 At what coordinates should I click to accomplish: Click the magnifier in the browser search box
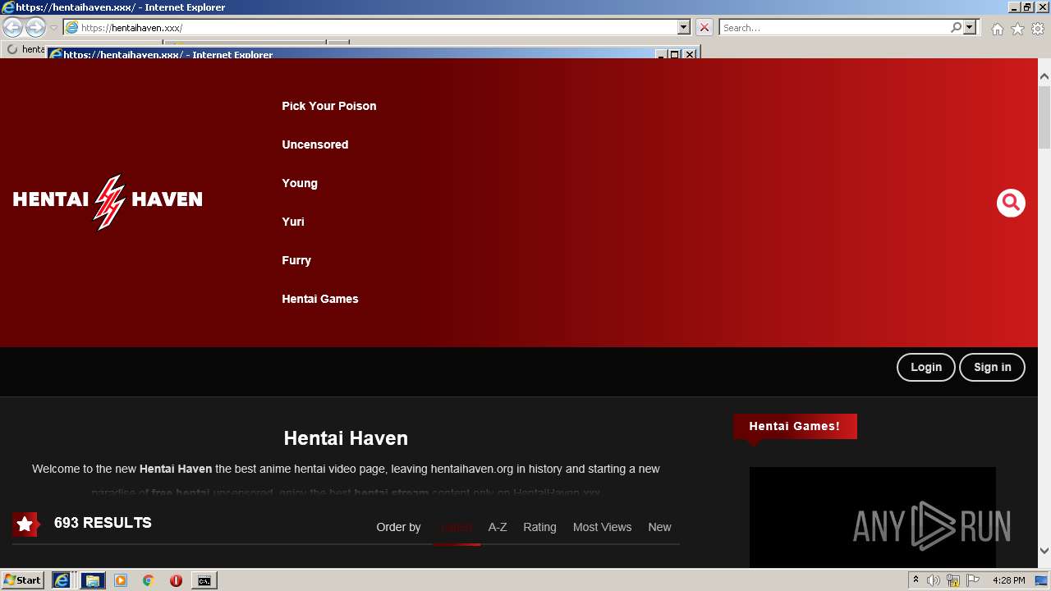pos(956,27)
